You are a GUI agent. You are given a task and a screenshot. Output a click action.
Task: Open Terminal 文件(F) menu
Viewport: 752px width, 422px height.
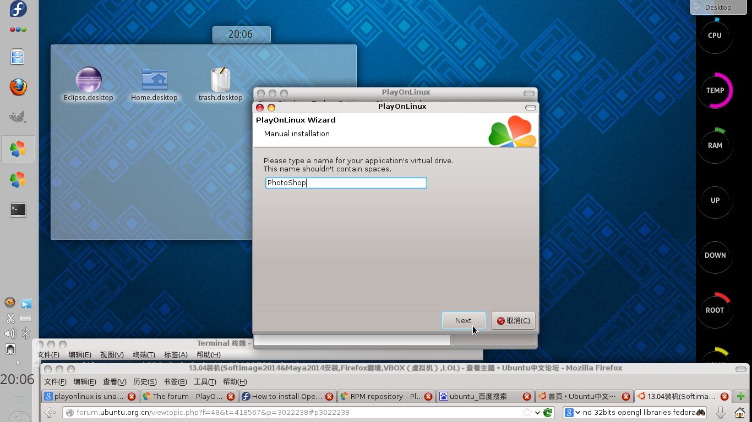tap(48, 355)
